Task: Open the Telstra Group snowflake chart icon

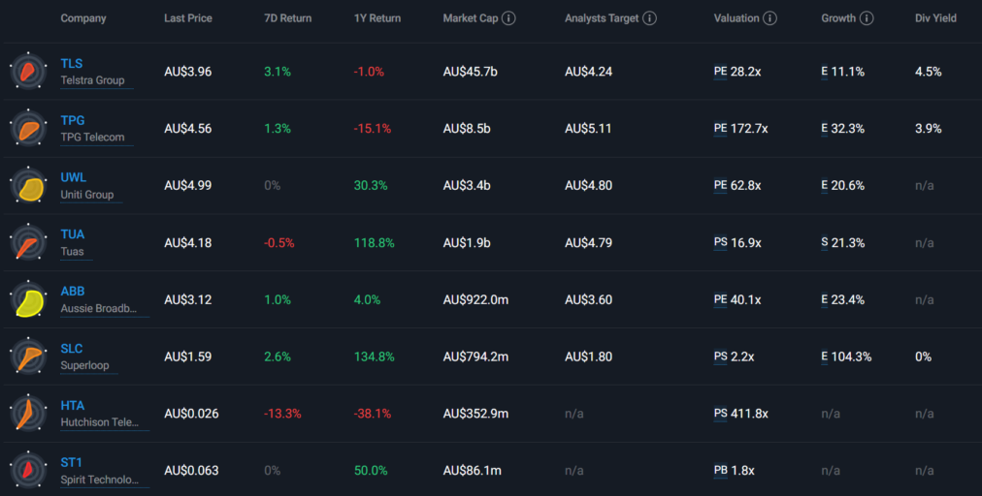Action: pyautogui.click(x=28, y=72)
